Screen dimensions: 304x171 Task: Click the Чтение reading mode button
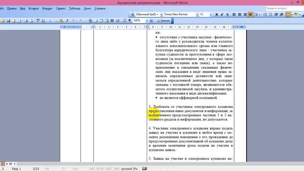pyautogui.click(x=163, y=21)
